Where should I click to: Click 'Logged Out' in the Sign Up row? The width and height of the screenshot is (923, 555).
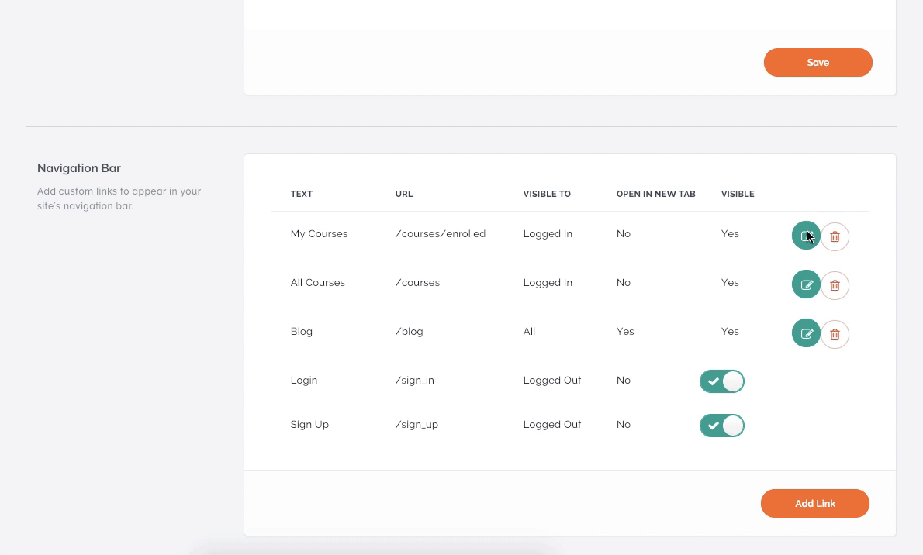coord(552,424)
